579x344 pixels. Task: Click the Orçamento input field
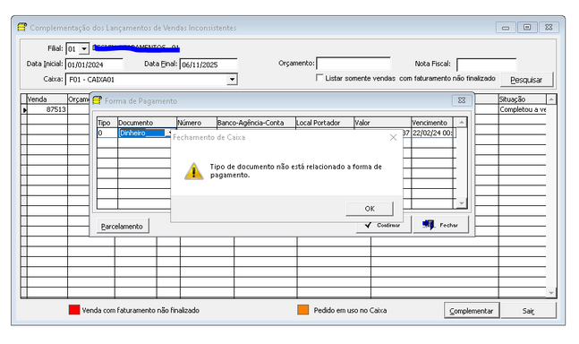tap(353, 64)
